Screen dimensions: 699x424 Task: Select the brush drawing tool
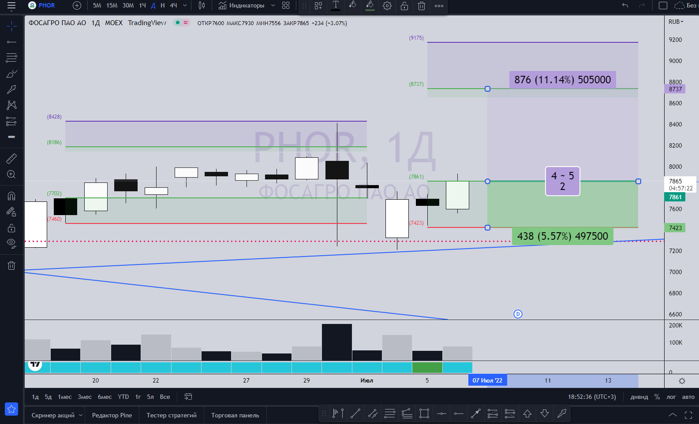pyautogui.click(x=11, y=74)
